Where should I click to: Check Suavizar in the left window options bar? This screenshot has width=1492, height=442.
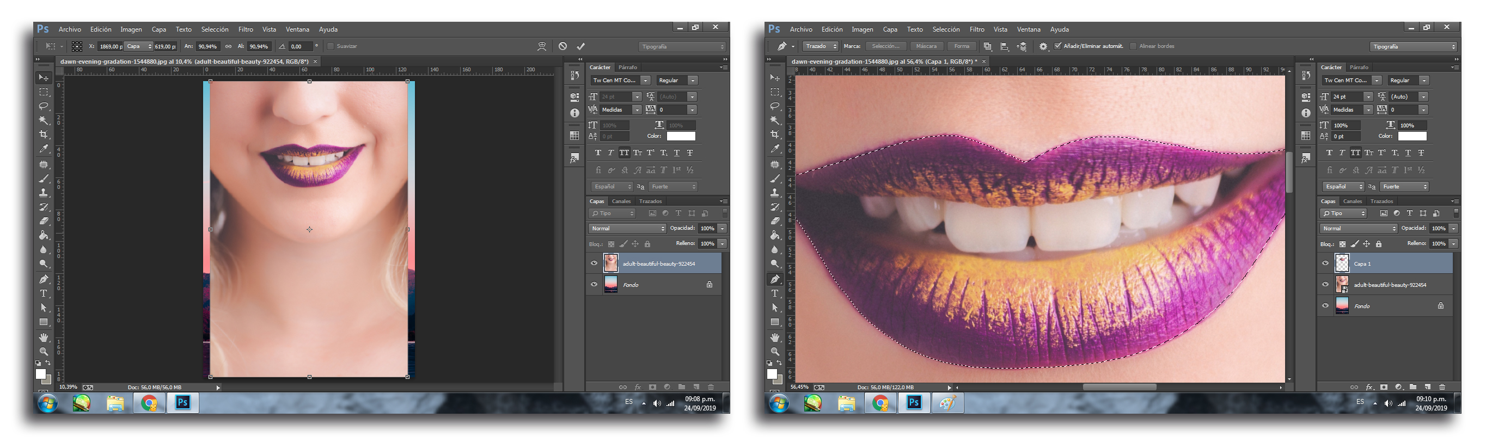point(331,46)
